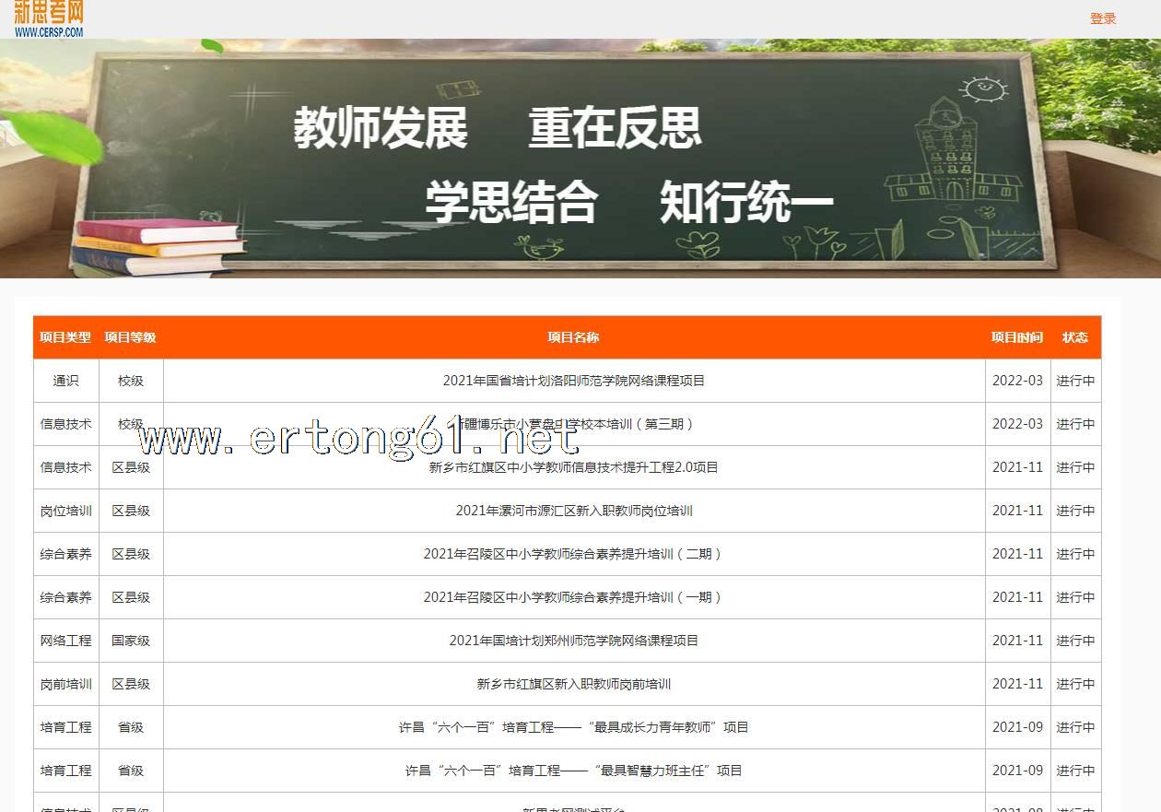This screenshot has width=1161, height=812.
Task: Open 新乡市红旗区中小学教师信息技术提升工程2.0项目
Action: (573, 467)
